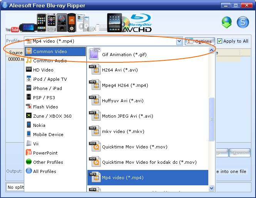Click the Down button
Screen dimensions: 256x198
(x=240, y=153)
